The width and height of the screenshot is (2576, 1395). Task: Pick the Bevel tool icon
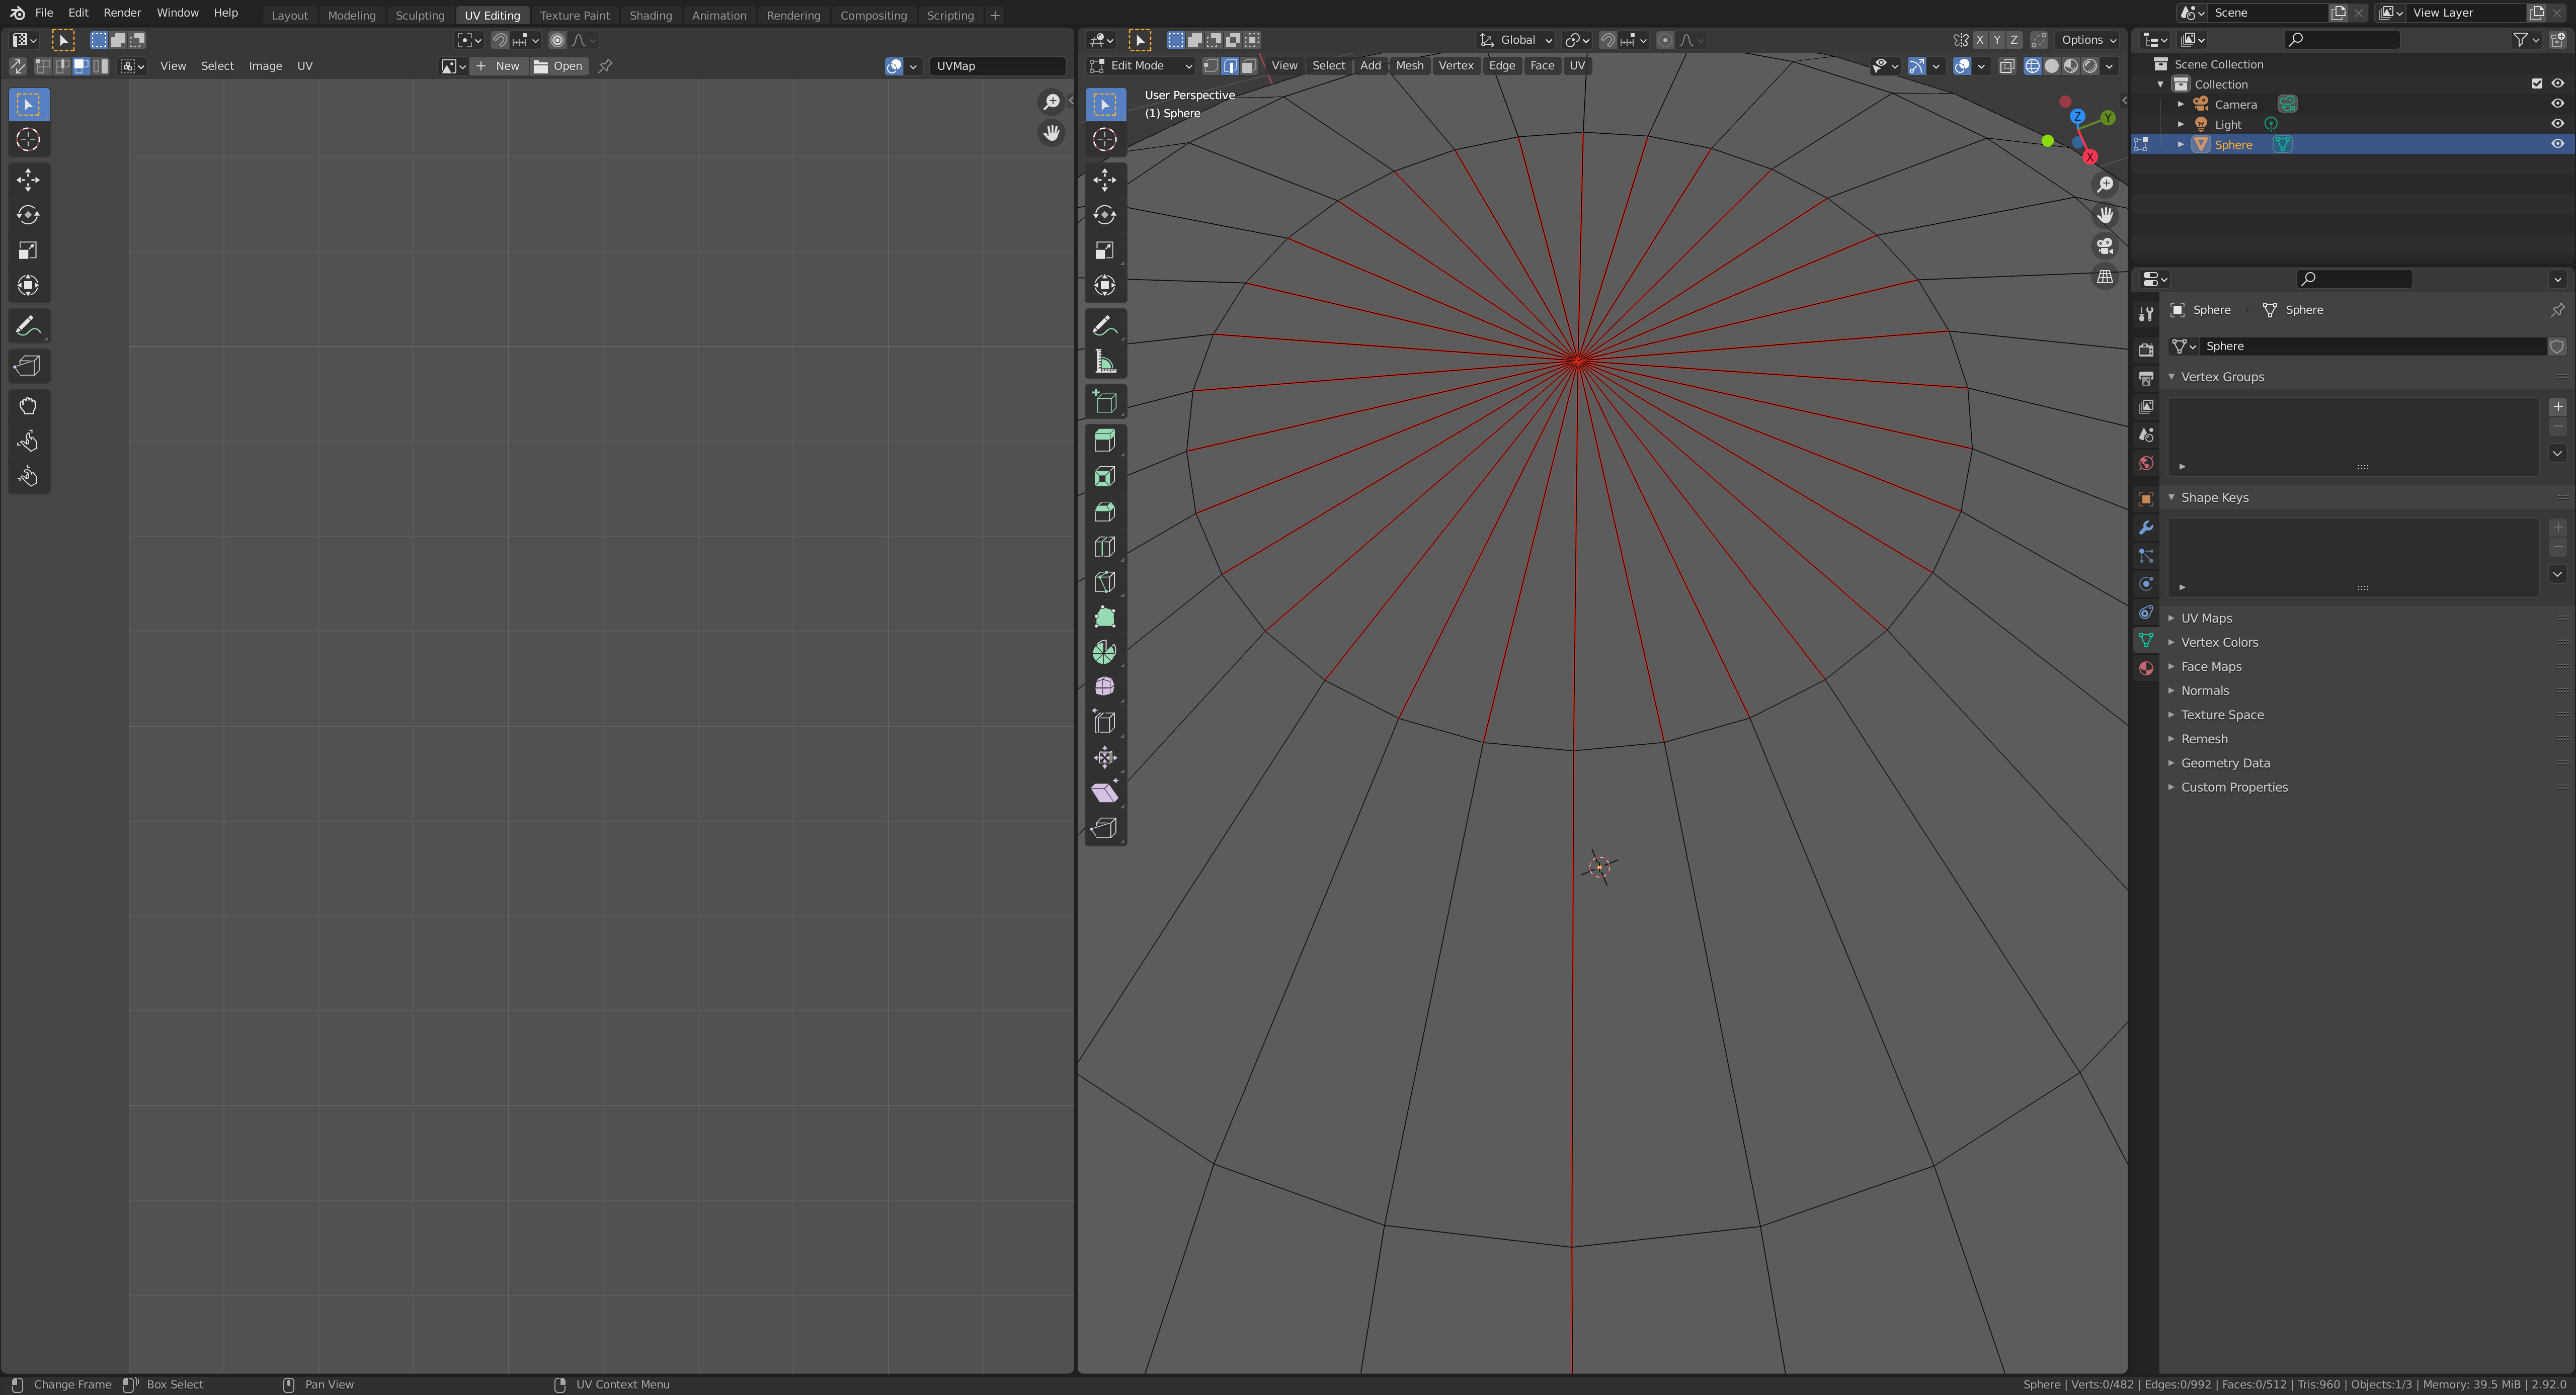(x=1104, y=511)
